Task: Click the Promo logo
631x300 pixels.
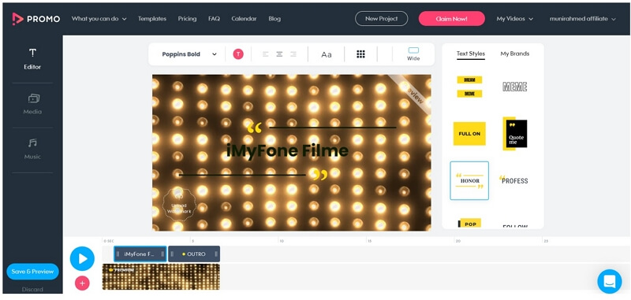Action: click(35, 19)
